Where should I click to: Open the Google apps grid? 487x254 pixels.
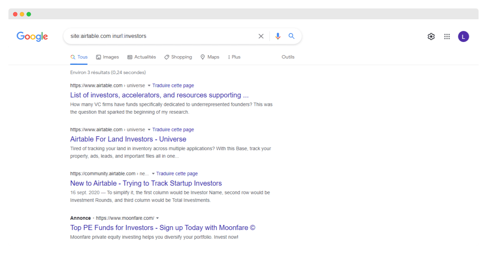(447, 37)
